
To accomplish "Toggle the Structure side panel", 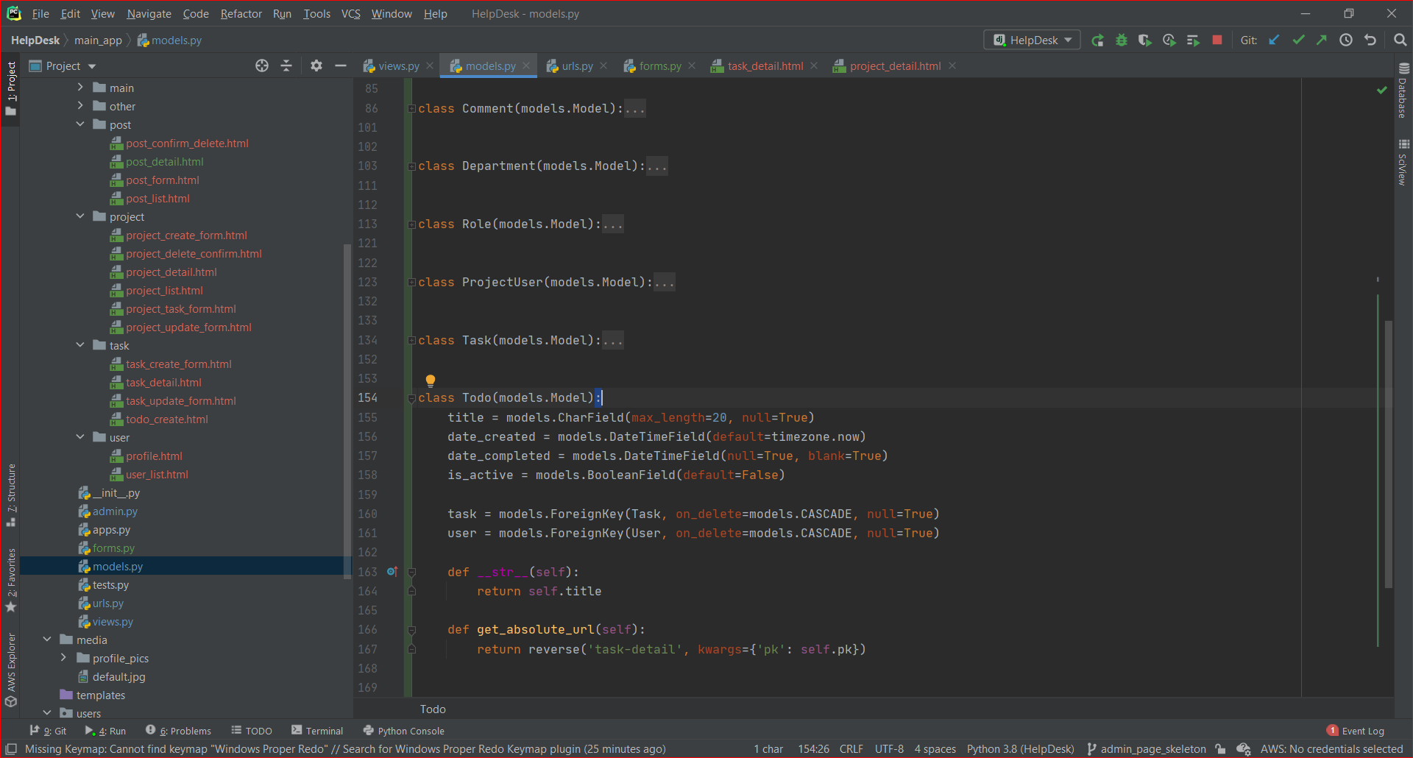I will [11, 495].
